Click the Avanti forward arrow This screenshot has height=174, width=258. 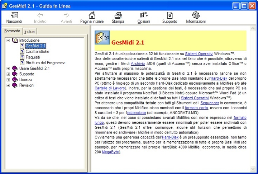click(x=66, y=15)
